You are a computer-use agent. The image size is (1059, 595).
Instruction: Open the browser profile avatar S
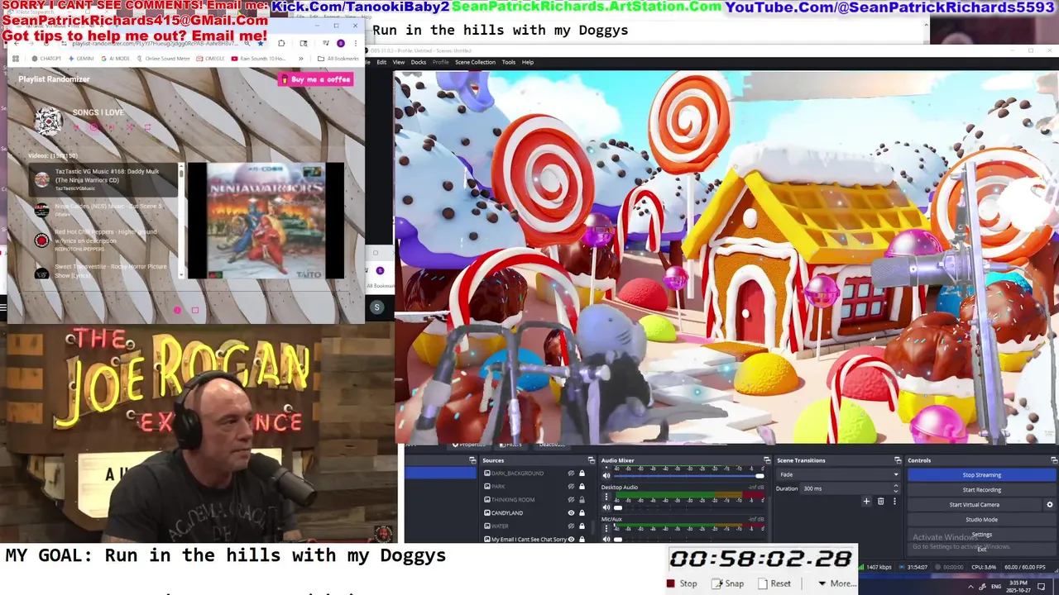[x=341, y=44]
